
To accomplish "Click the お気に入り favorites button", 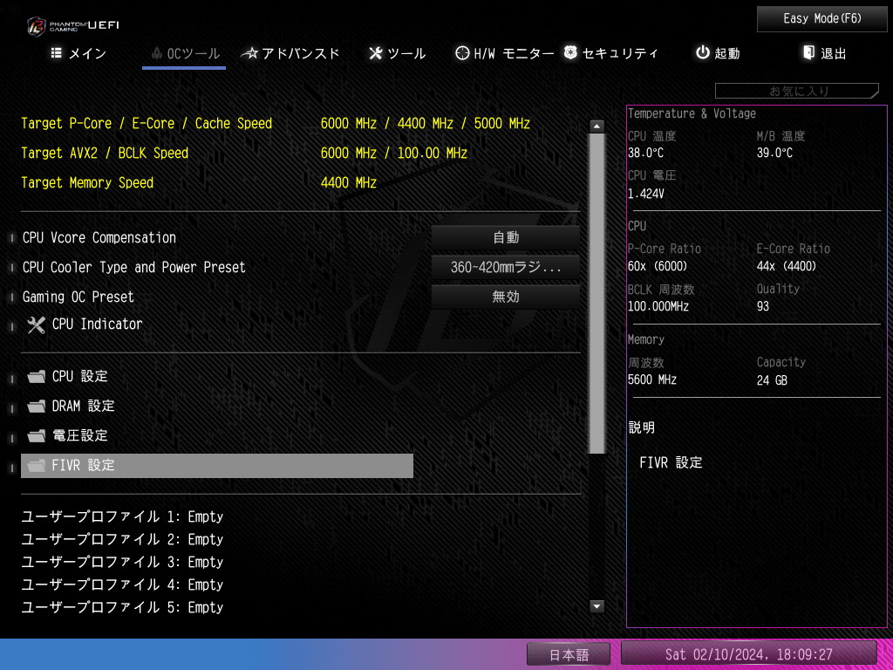I will click(x=797, y=91).
